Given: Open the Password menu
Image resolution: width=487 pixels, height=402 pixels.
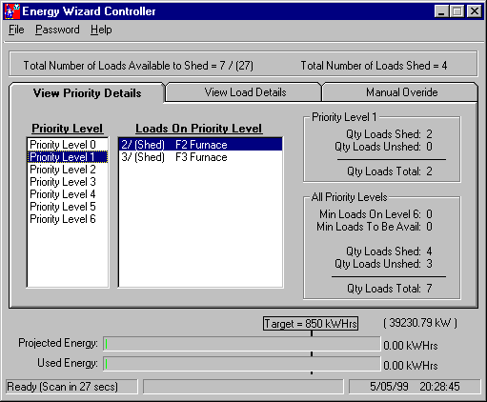Looking at the screenshot, I should [x=57, y=30].
